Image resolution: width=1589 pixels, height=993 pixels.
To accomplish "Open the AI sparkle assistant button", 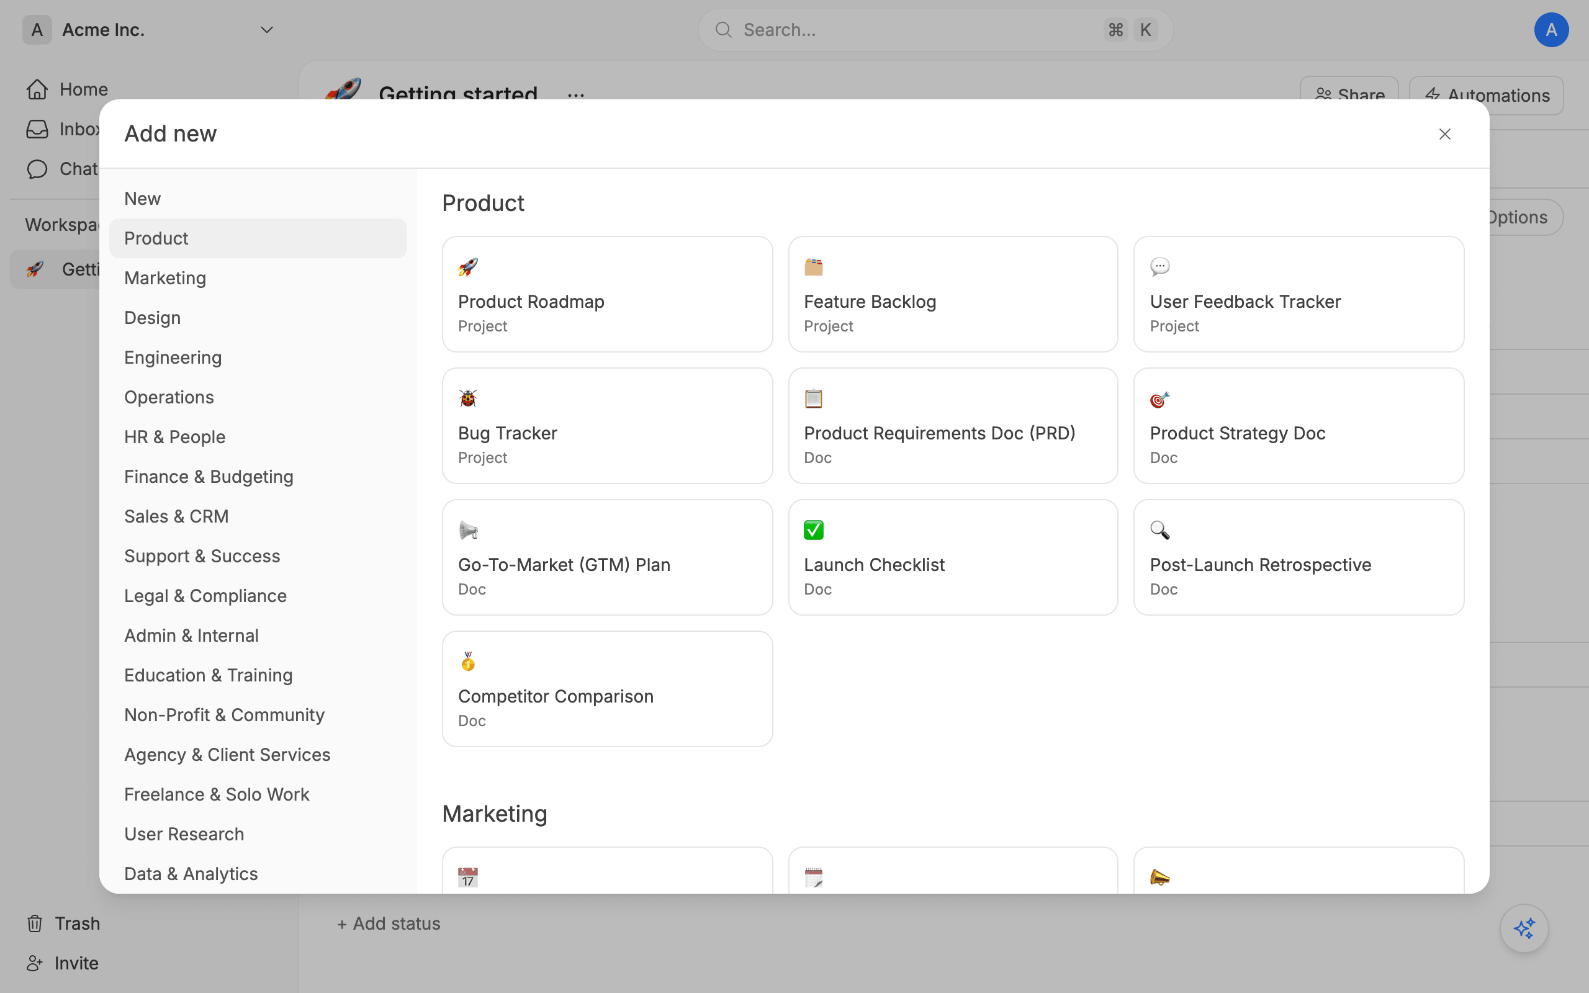I will coord(1524,928).
